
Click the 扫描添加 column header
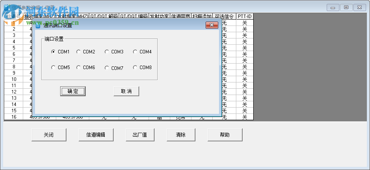coord(202,16)
